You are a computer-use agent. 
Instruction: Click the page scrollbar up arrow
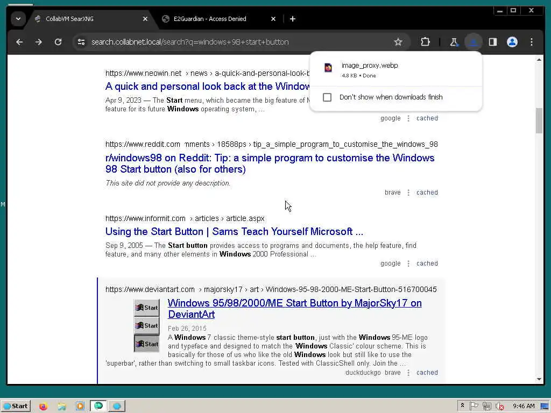(x=539, y=60)
